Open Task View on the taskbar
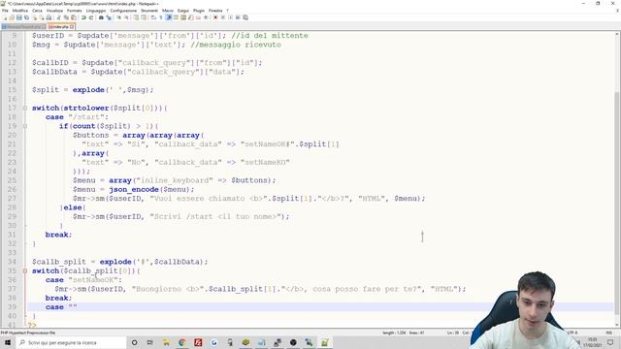Image resolution: width=621 pixels, height=349 pixels. pos(150,342)
